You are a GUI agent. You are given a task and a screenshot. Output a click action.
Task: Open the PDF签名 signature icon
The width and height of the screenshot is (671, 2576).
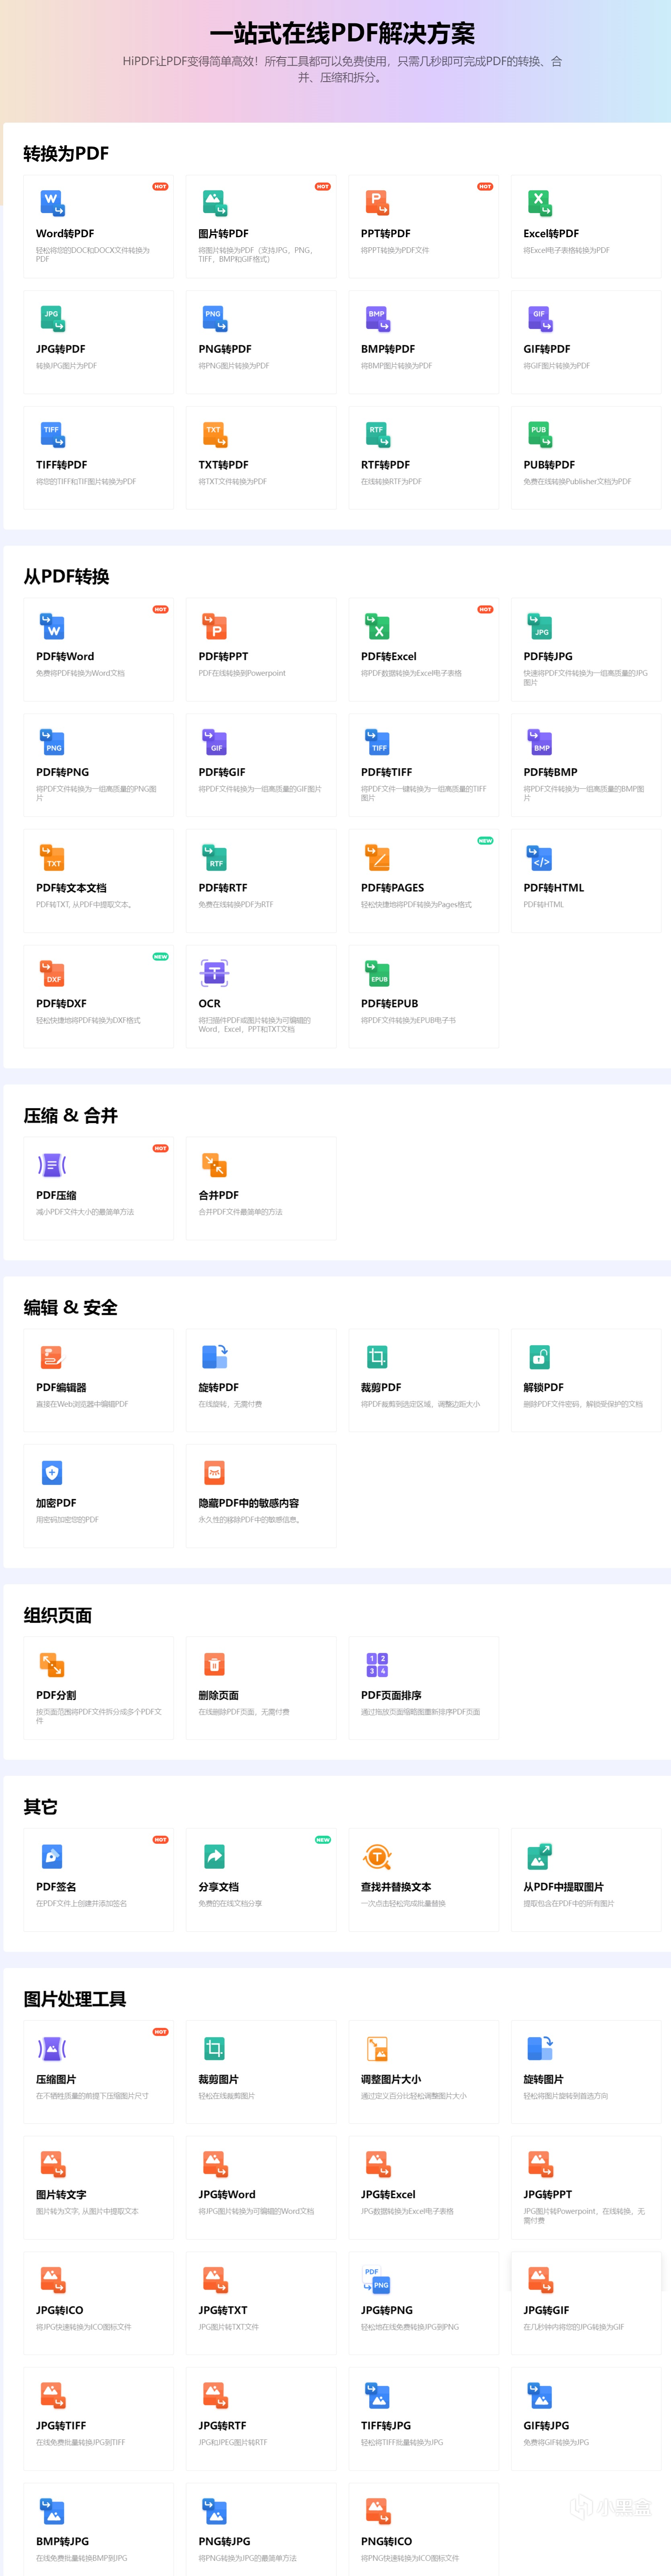pyautogui.click(x=52, y=1857)
